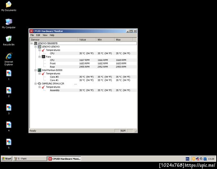The image size is (217, 169).
Task: Click the Value column header
Action: (87, 40)
